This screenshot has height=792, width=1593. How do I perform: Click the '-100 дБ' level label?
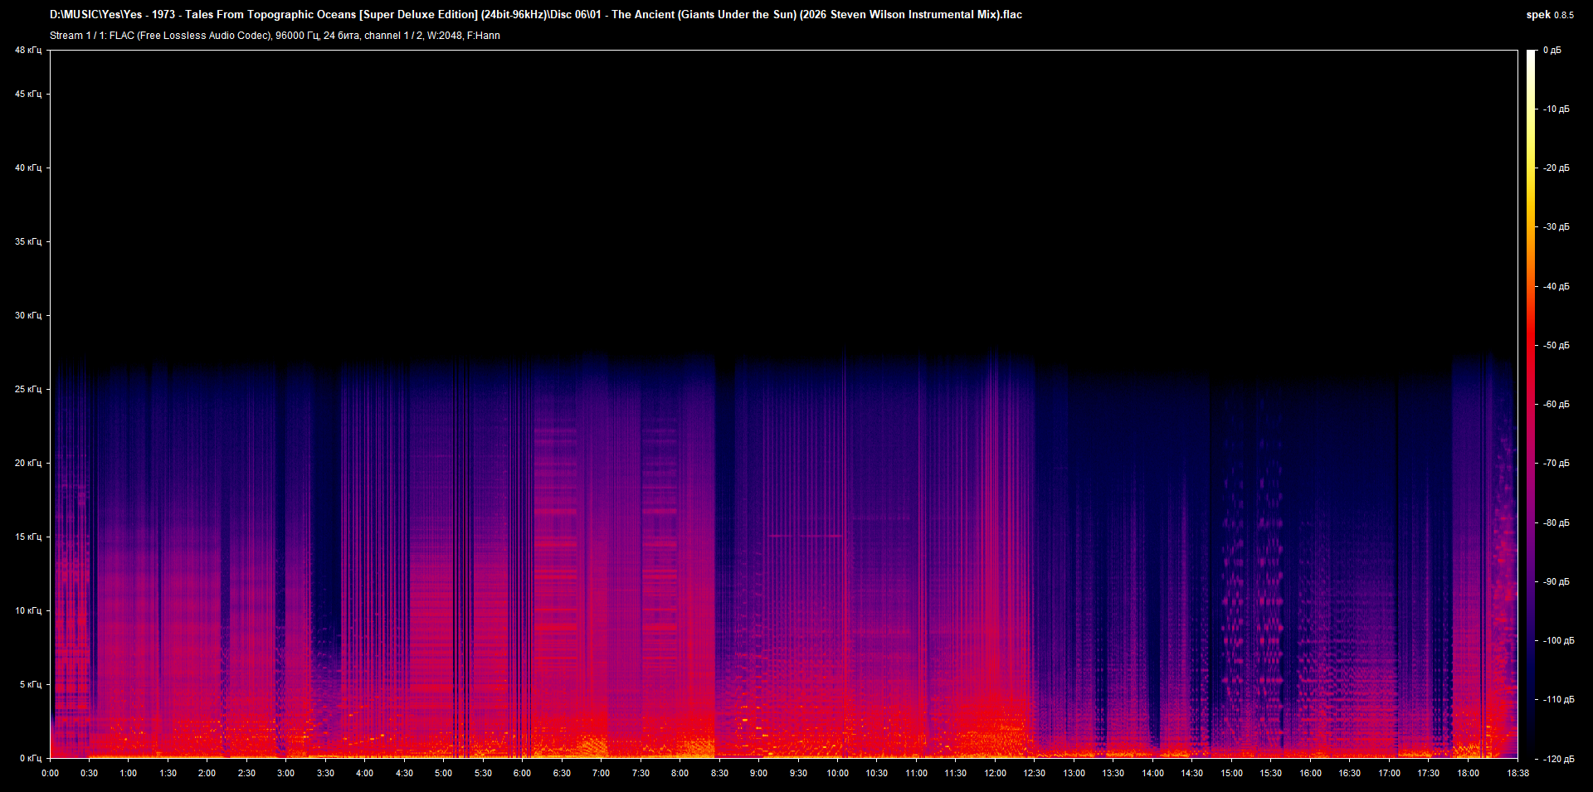click(1559, 641)
